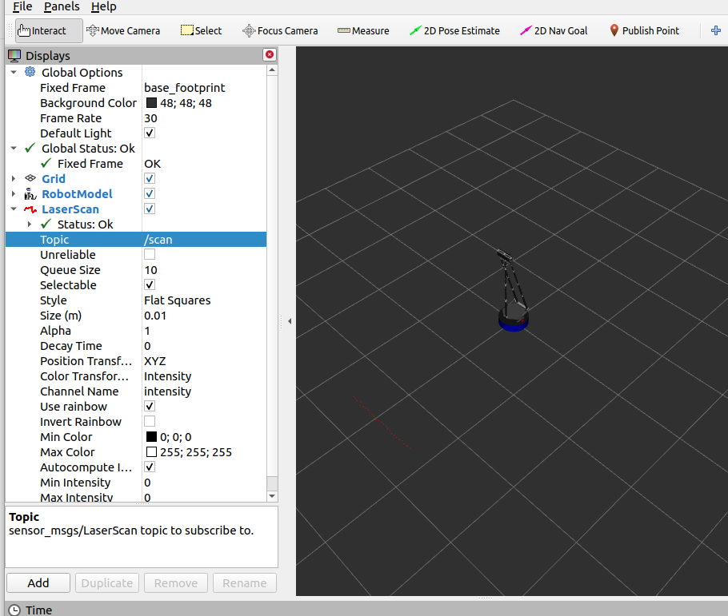Click the Displays scrollbar up arrow
The width and height of the screenshot is (728, 616).
272,70
